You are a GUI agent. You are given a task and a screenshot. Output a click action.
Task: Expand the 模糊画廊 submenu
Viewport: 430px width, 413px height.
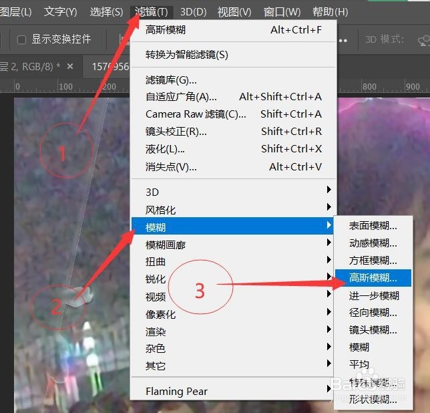[234, 245]
